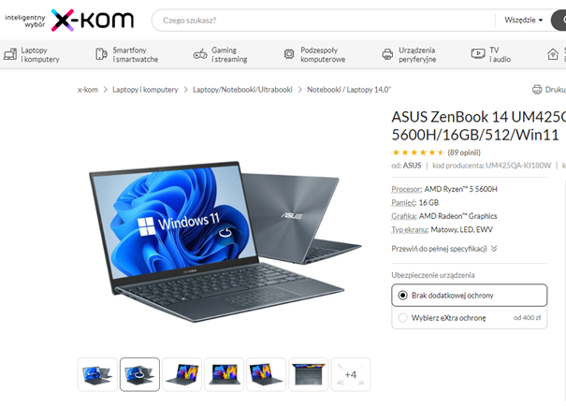
Task: Click the Gaming i streaming gamepad icon
Action: 200,54
